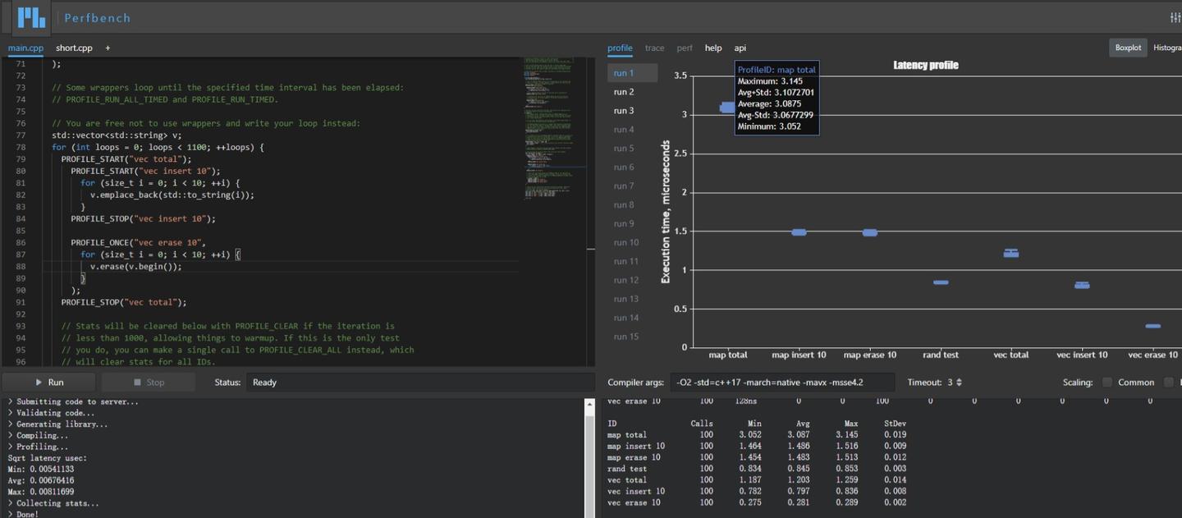Switch to the short.cpp file tab
This screenshot has height=518, width=1182.
(x=74, y=48)
